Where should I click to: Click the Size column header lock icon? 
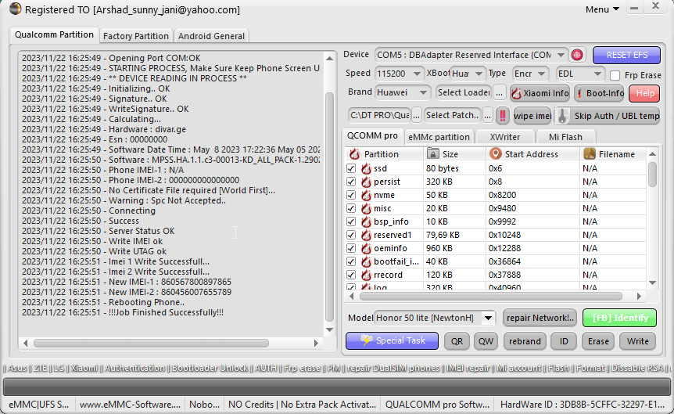point(432,153)
